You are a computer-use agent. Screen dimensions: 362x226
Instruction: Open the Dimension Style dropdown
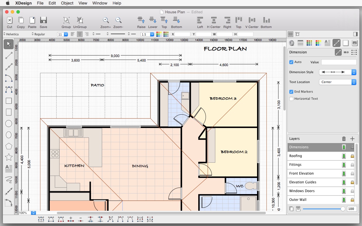(337, 72)
